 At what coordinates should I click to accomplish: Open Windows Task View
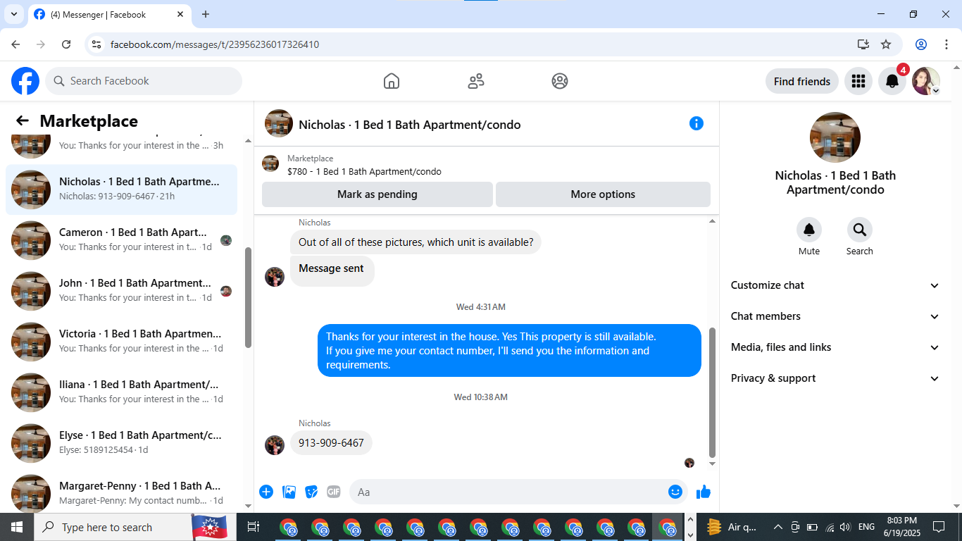pyautogui.click(x=254, y=527)
